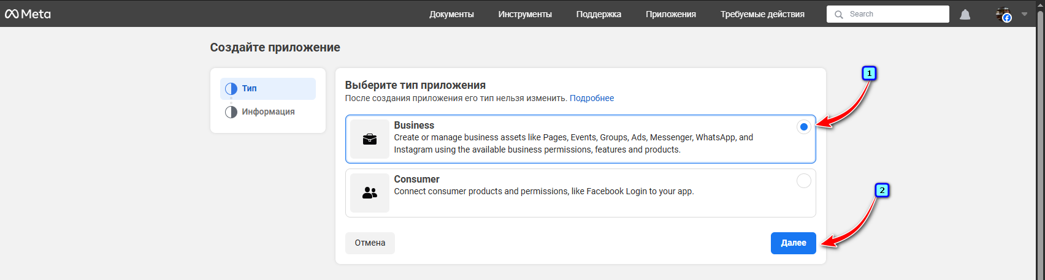This screenshot has width=1045, height=280.
Task: Click the Consumer description text
Action: (x=544, y=191)
